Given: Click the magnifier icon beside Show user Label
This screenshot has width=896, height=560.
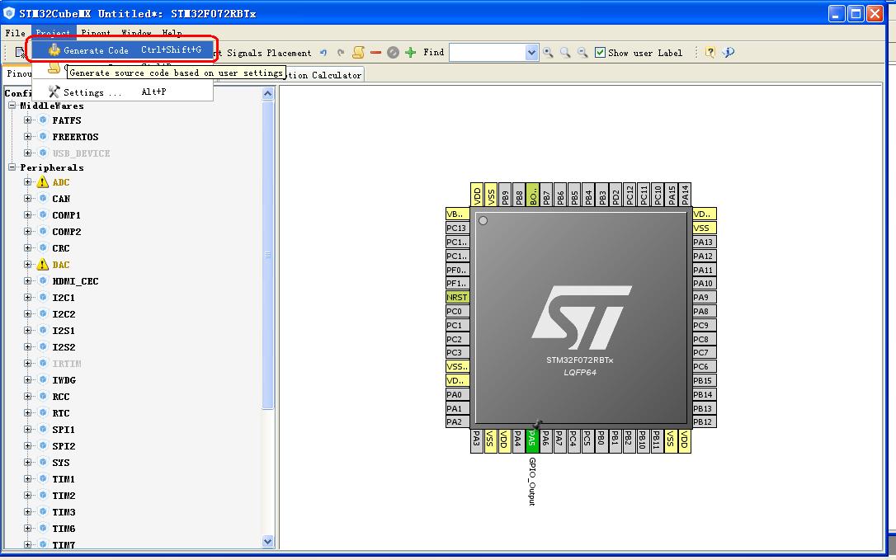Looking at the screenshot, I should [x=582, y=53].
